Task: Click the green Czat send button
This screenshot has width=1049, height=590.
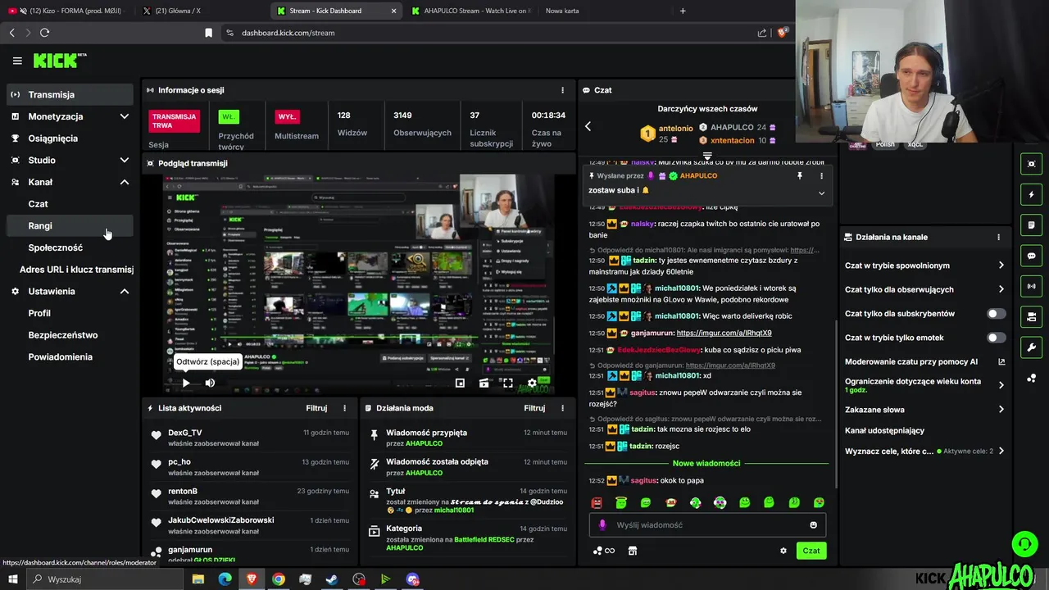Action: click(811, 551)
